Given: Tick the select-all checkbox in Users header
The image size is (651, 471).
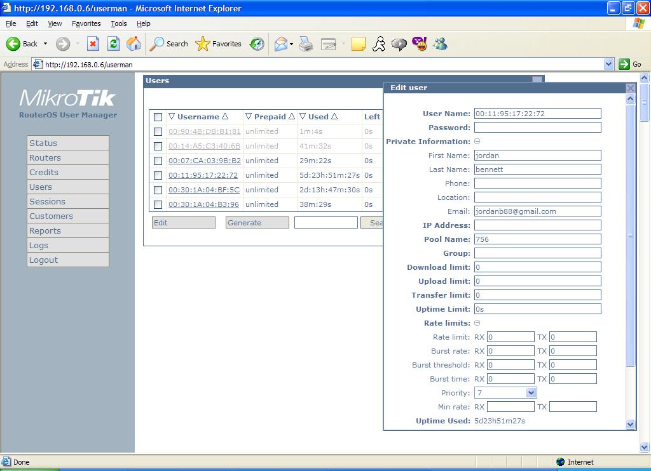Looking at the screenshot, I should pyautogui.click(x=158, y=117).
